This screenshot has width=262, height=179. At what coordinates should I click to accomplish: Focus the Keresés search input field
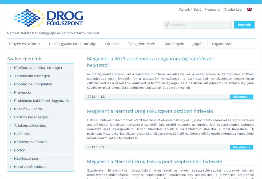[x=197, y=25]
